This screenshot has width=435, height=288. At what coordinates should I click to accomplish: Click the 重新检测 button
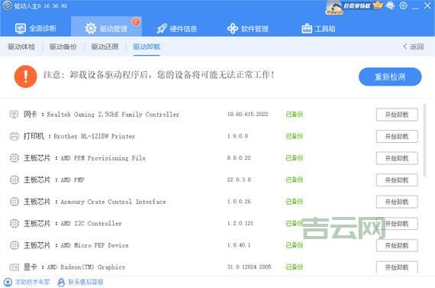click(390, 76)
